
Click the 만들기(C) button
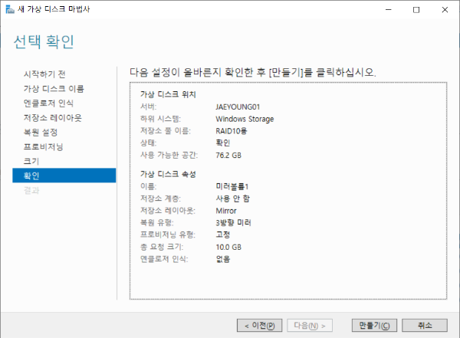click(x=374, y=326)
